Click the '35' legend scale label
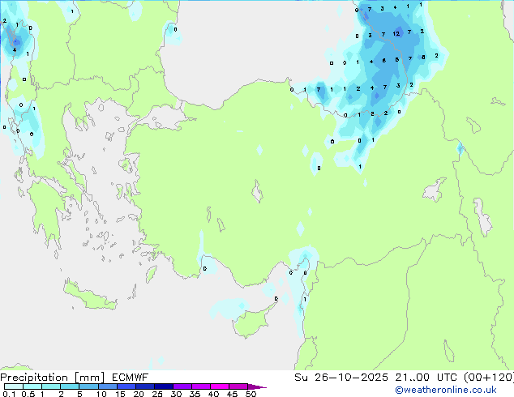 click(x=195, y=394)
